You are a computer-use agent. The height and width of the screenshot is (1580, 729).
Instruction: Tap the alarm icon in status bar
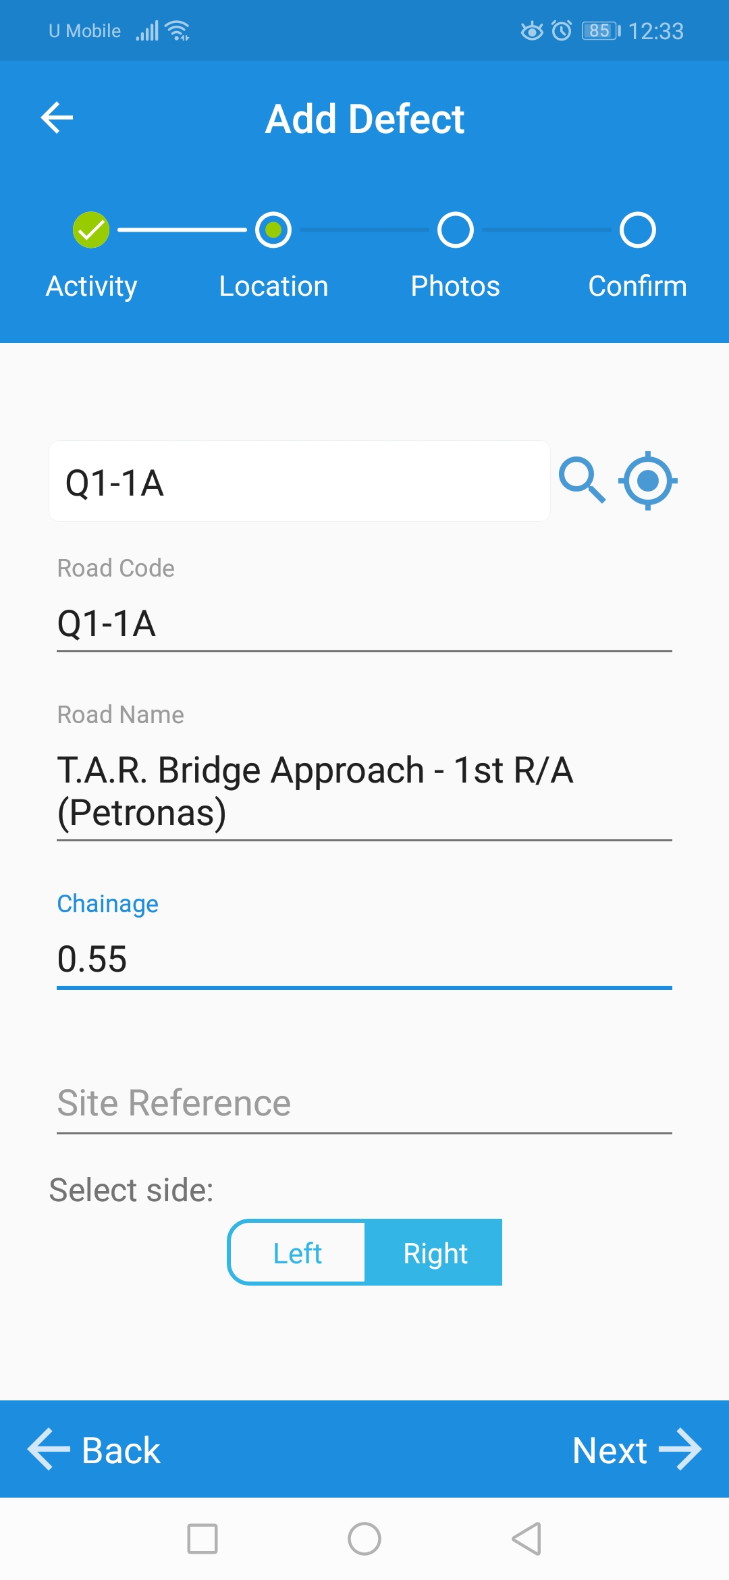click(562, 30)
